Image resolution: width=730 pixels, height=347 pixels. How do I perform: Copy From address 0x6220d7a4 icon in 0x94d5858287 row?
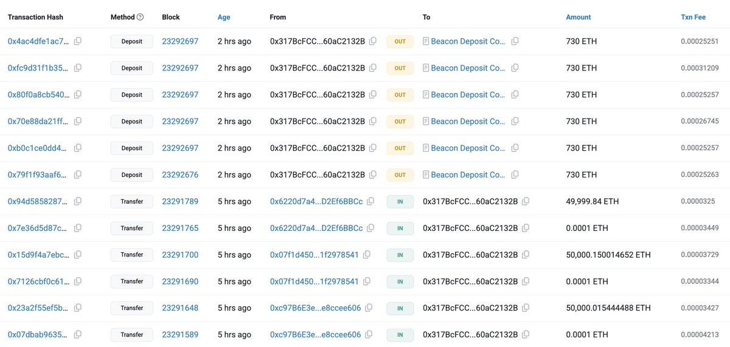370,201
